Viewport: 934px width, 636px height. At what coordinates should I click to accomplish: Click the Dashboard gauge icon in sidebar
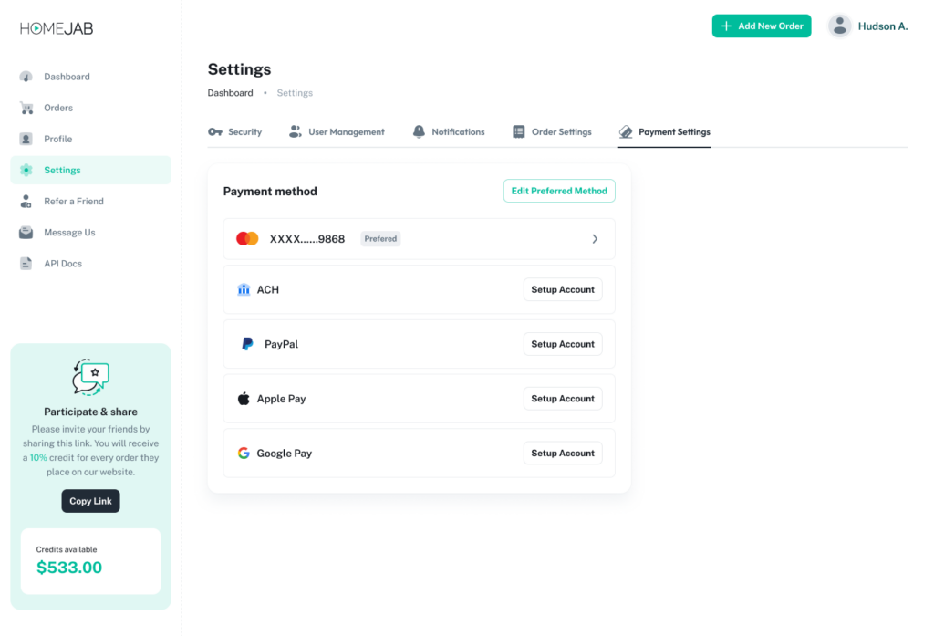[x=26, y=77]
